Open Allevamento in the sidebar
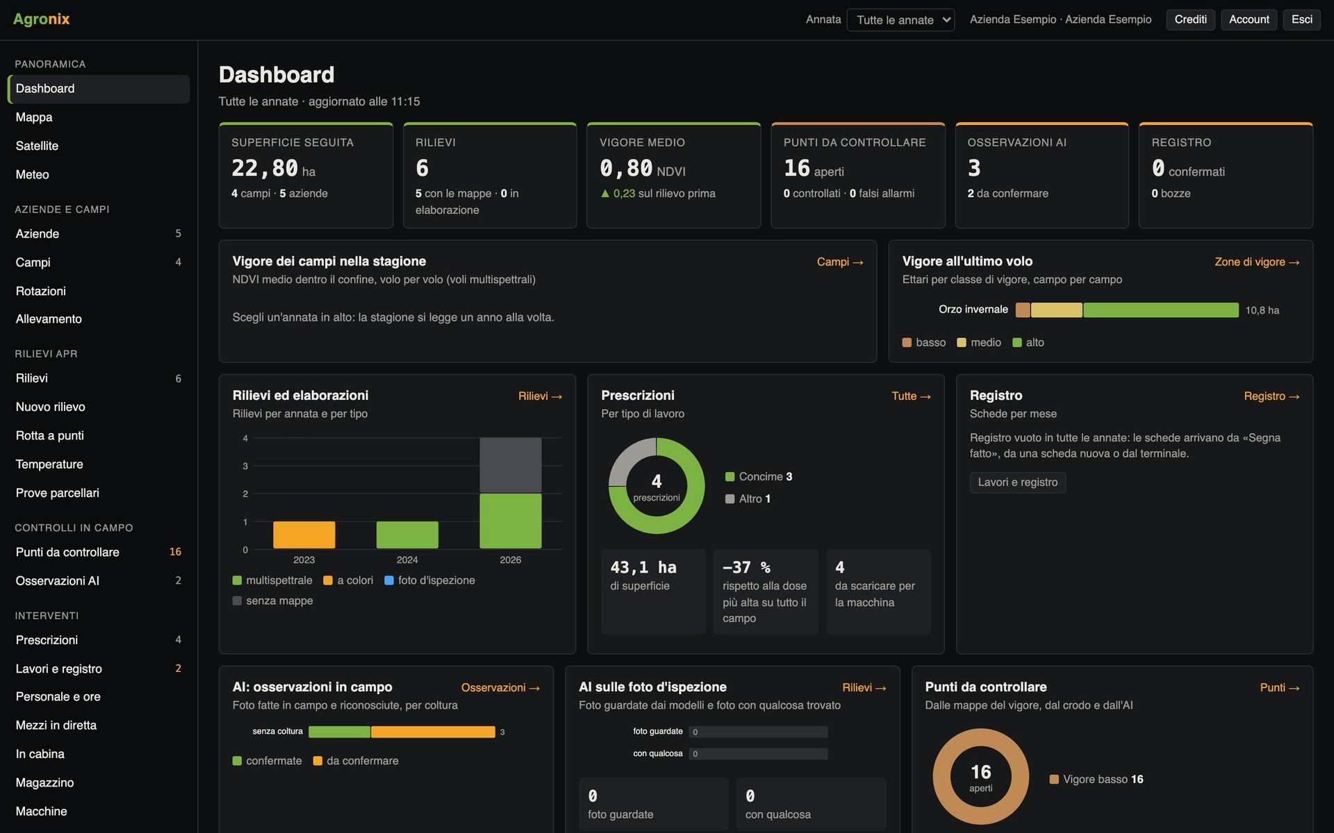Image resolution: width=1334 pixels, height=833 pixels. click(99, 319)
